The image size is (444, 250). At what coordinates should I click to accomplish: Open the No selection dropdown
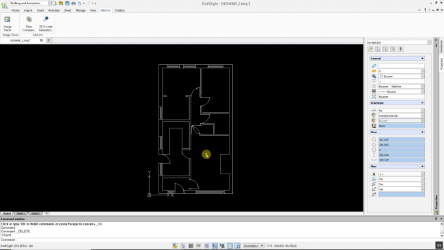pos(399,42)
